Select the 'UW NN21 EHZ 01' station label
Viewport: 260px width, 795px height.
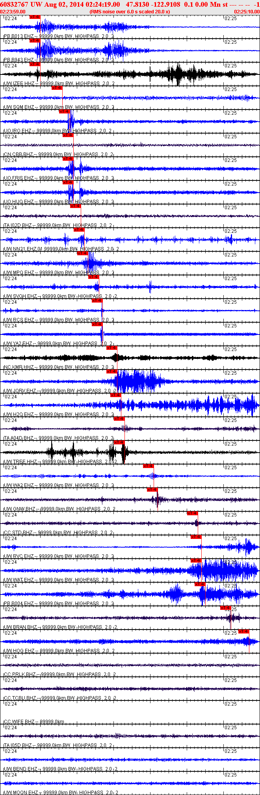(x=23, y=249)
